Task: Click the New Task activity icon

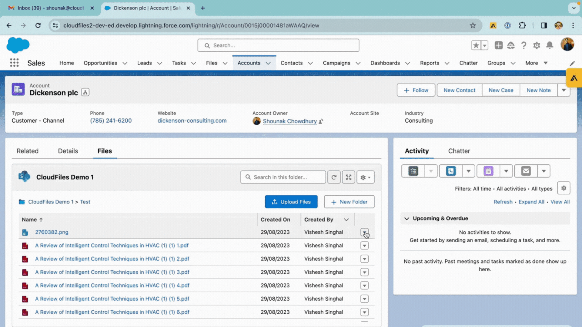Action: [x=413, y=171]
